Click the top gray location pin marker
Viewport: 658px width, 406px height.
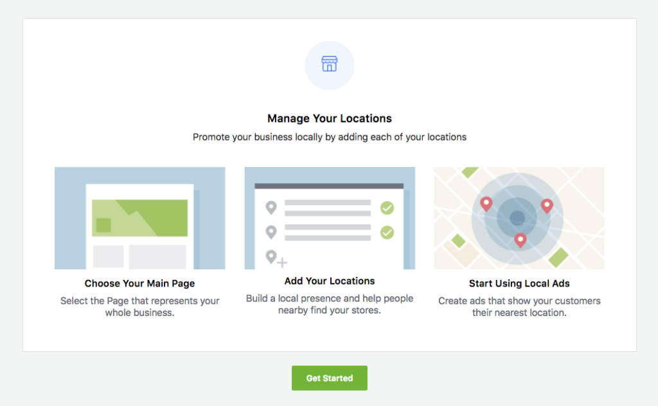click(x=271, y=207)
